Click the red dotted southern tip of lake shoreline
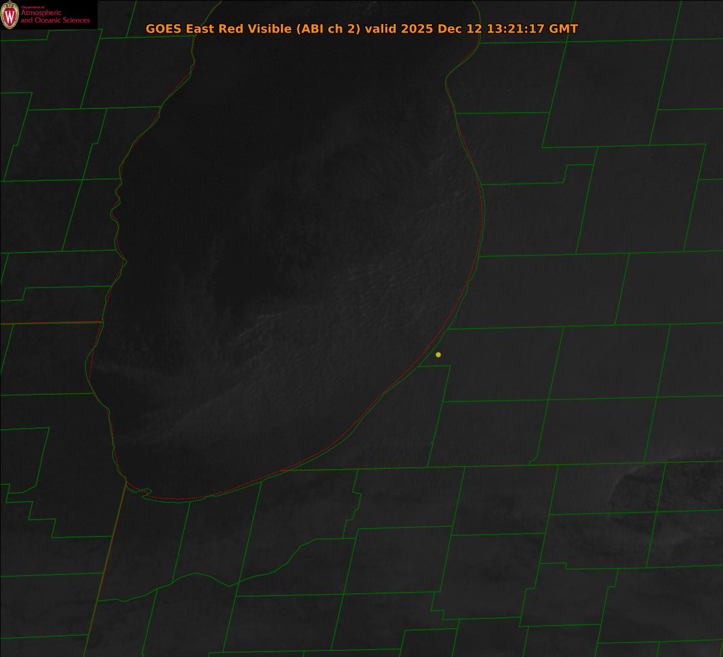723x657 pixels. point(181,498)
